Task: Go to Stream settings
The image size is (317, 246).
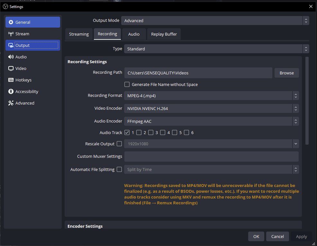Action: [33, 34]
